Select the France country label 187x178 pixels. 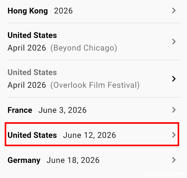20,110
